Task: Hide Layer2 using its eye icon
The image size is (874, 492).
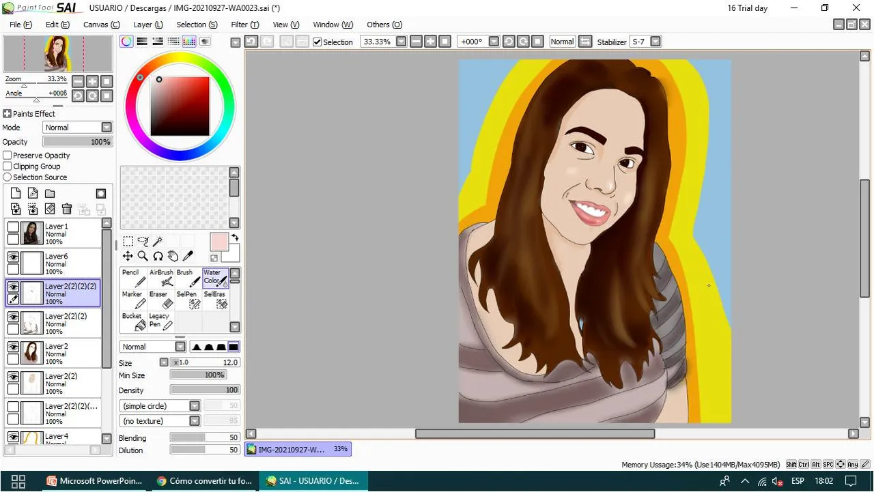Action: pos(13,347)
